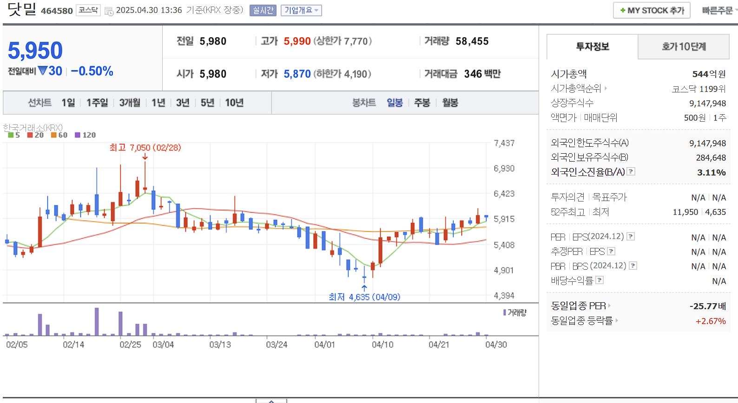Click the current price 5,950

35,50
